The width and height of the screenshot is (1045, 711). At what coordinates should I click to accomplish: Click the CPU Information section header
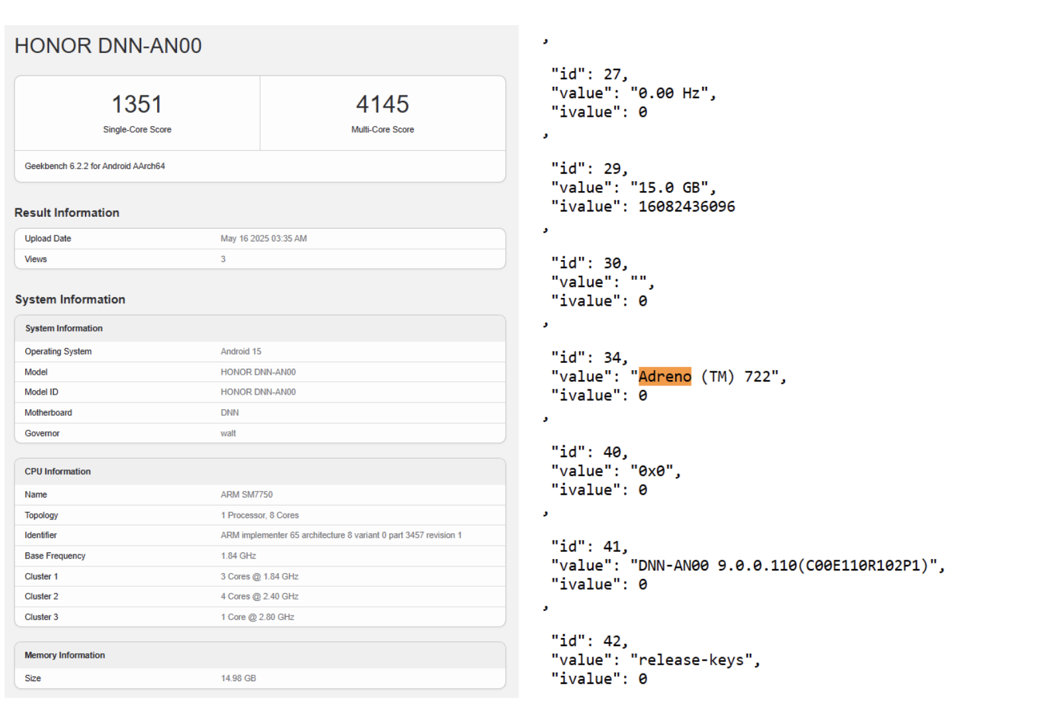coord(58,472)
